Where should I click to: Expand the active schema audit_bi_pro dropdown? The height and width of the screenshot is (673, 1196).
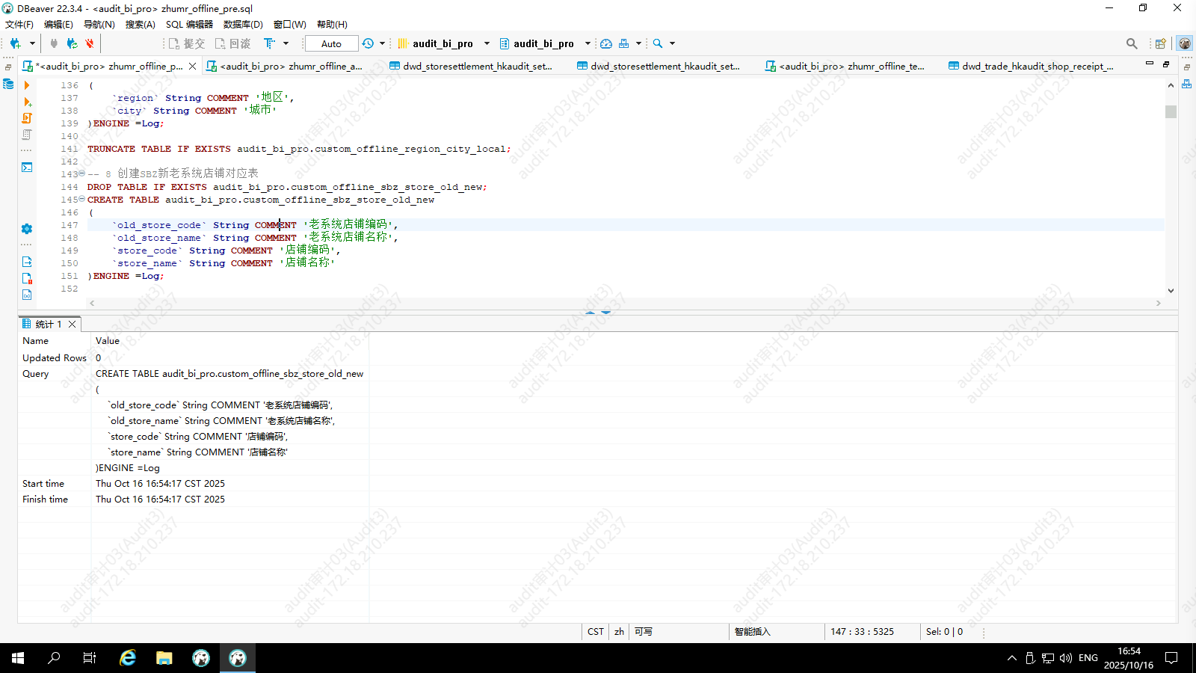coord(588,43)
